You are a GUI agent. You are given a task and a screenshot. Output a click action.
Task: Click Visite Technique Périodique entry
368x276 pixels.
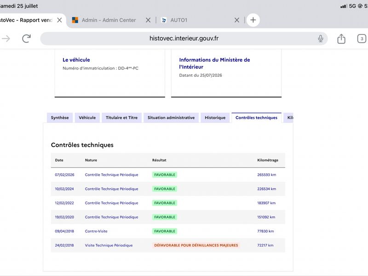(x=109, y=245)
